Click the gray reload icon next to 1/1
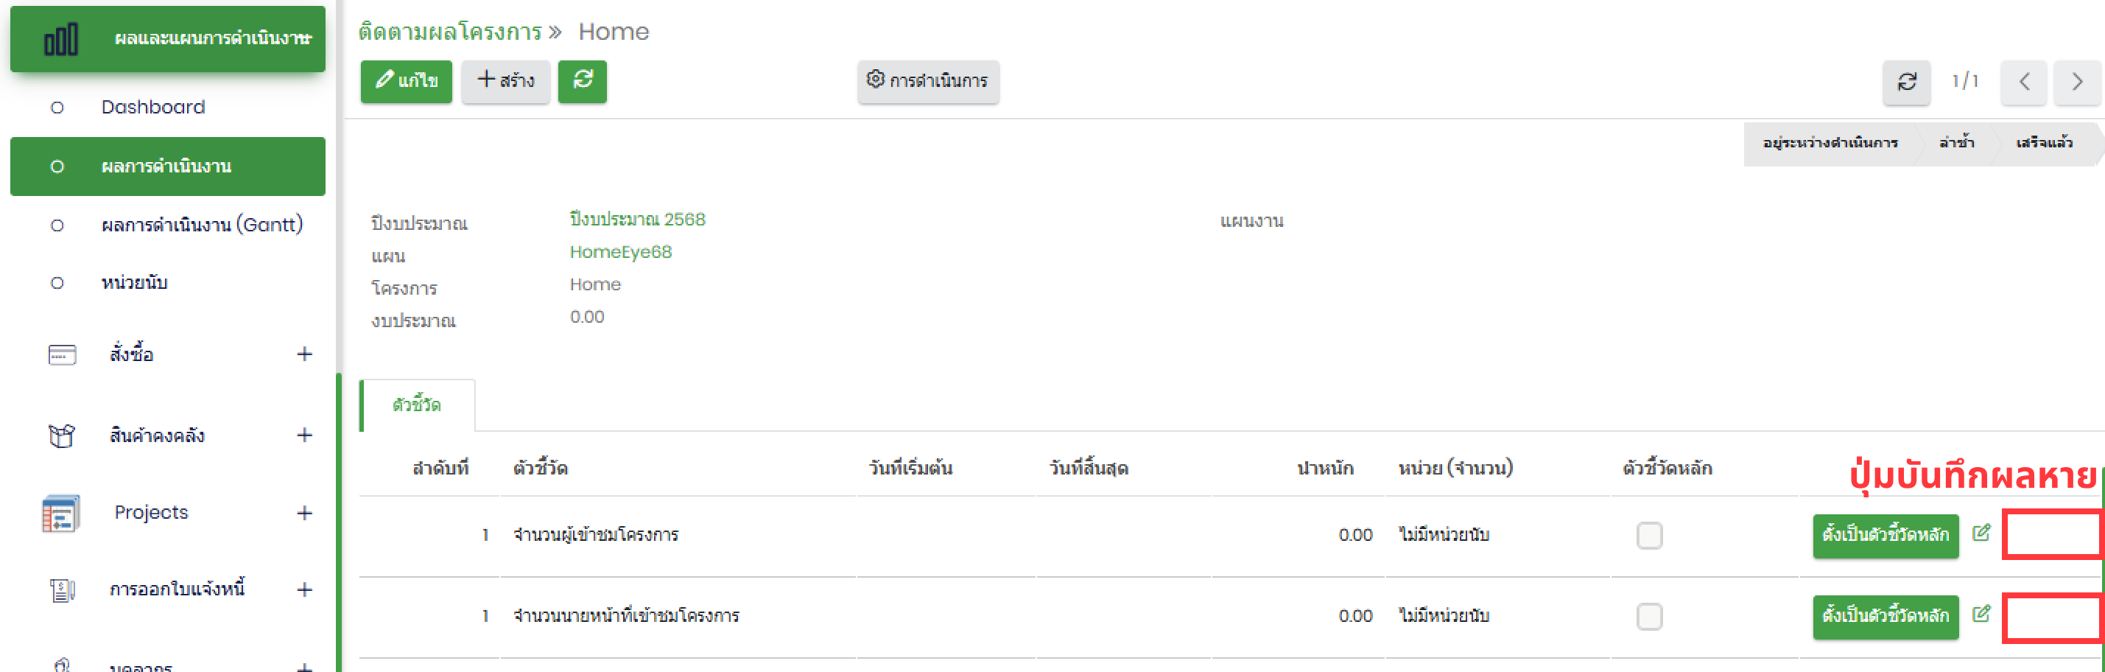2105x672 pixels. (x=1905, y=82)
